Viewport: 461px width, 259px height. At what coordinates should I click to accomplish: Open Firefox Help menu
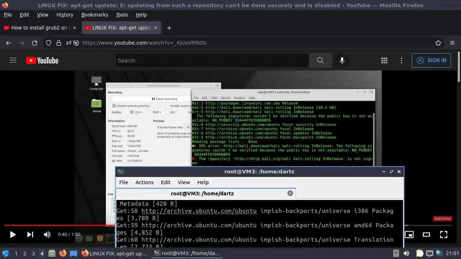[x=141, y=15]
